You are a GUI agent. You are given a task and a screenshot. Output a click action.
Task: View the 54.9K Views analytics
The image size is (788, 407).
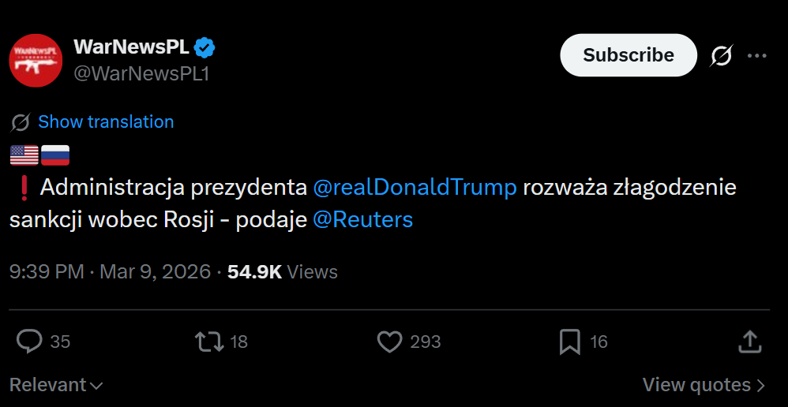click(282, 272)
